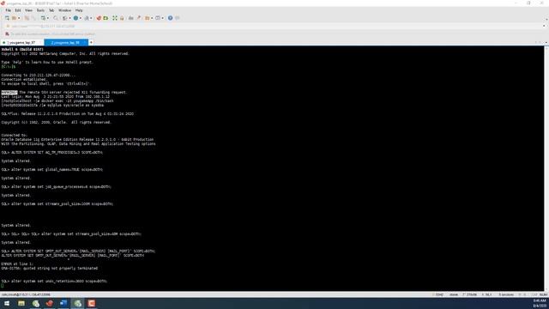Expand the Open session dropdown arrow
The width and height of the screenshot is (549, 309).
coord(19,18)
